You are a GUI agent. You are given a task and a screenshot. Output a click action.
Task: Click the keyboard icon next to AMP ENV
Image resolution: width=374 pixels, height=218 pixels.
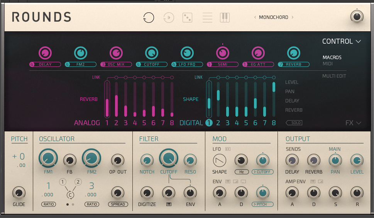(313, 181)
